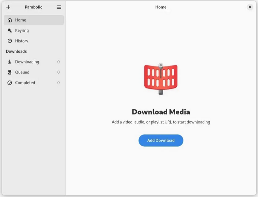258x197 pixels.
Task: Click the red Parabolic antenna logo
Action: point(161,79)
